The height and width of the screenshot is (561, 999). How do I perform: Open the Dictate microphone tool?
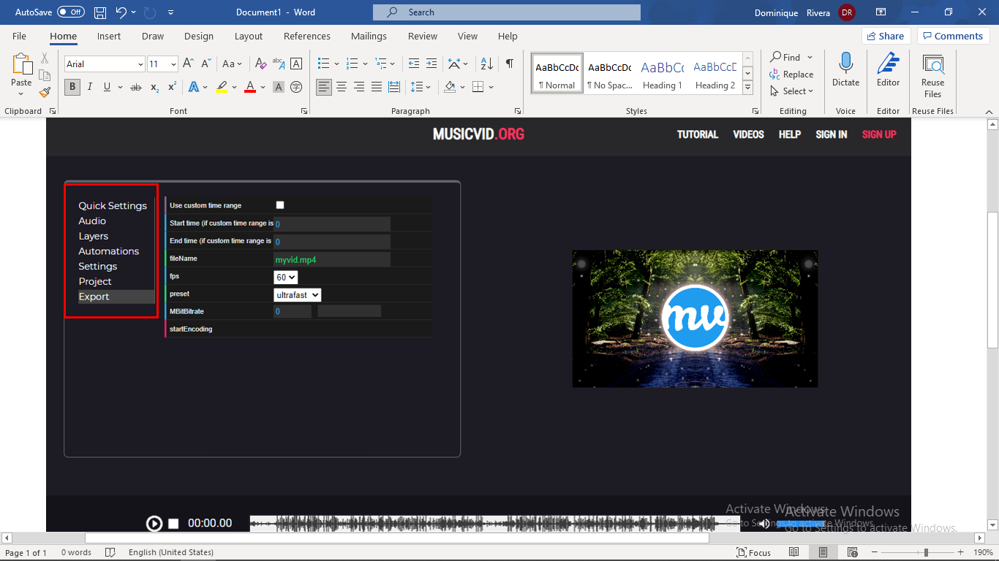(x=845, y=70)
